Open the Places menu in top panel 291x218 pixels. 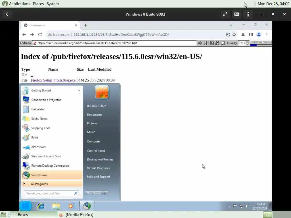pos(38,4)
